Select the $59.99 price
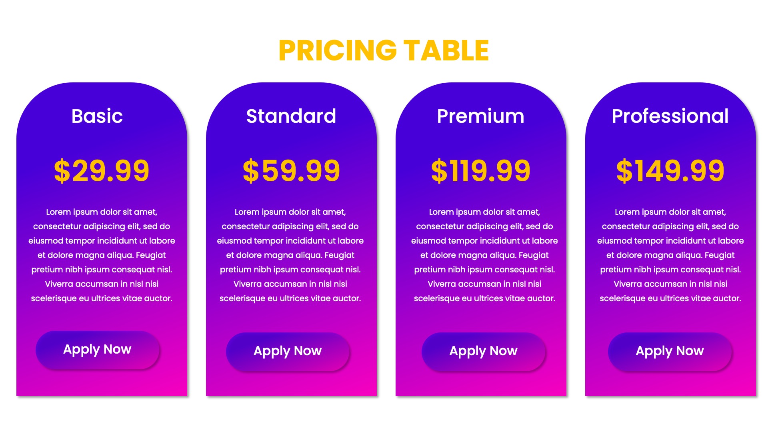This screenshot has width=768, height=432. (x=291, y=171)
